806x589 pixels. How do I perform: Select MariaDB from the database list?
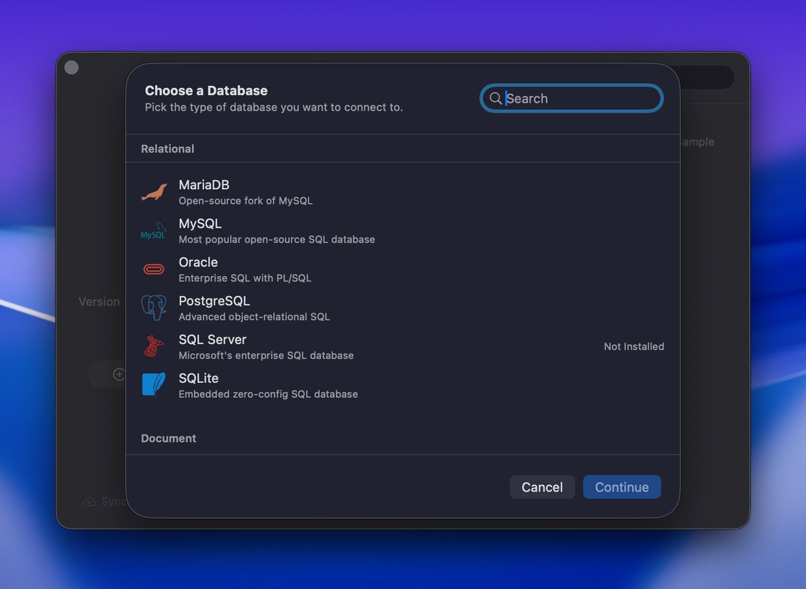pyautogui.click(x=402, y=192)
